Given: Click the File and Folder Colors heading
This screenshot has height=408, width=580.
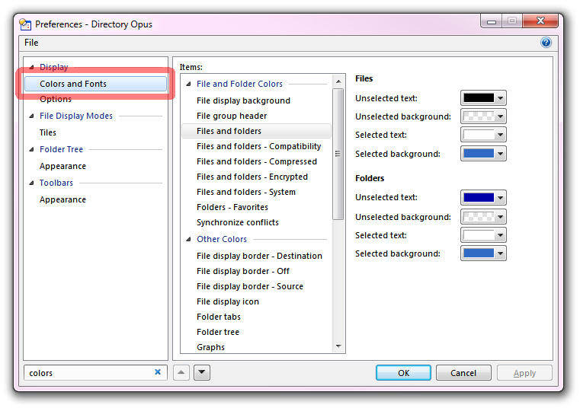Looking at the screenshot, I should coord(239,84).
